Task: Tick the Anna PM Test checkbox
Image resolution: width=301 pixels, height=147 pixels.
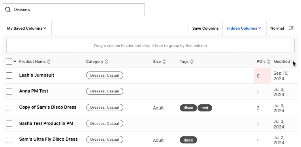Action: (9, 92)
